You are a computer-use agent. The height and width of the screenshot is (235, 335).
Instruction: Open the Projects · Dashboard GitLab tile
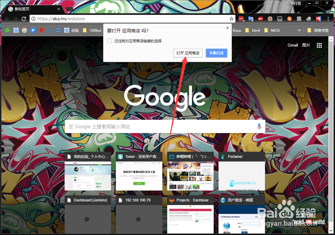[x=190, y=215]
